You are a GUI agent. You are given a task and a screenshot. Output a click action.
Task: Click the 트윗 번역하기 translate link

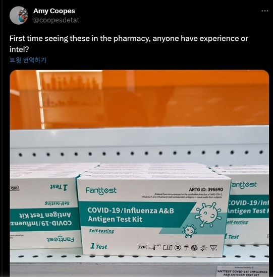pos(28,60)
